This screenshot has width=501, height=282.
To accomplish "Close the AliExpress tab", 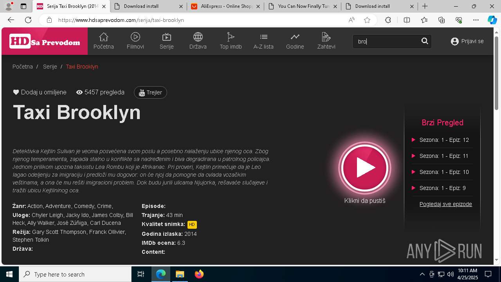I will (x=258, y=6).
